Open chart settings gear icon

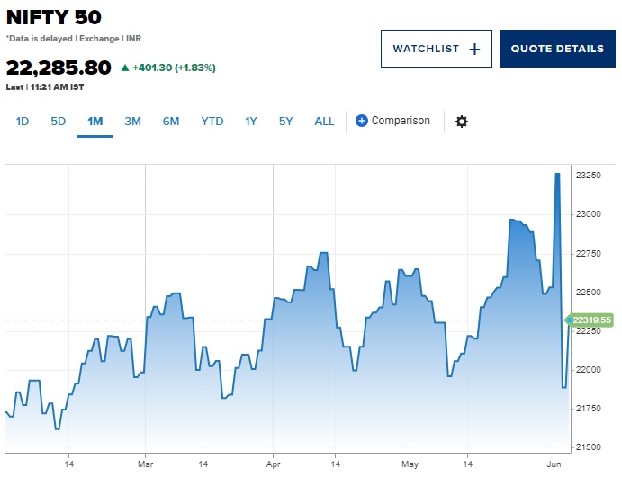462,122
